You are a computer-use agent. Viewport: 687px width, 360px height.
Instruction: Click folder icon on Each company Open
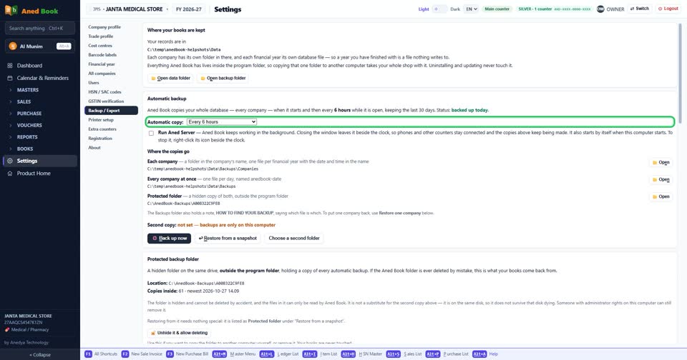(x=655, y=162)
